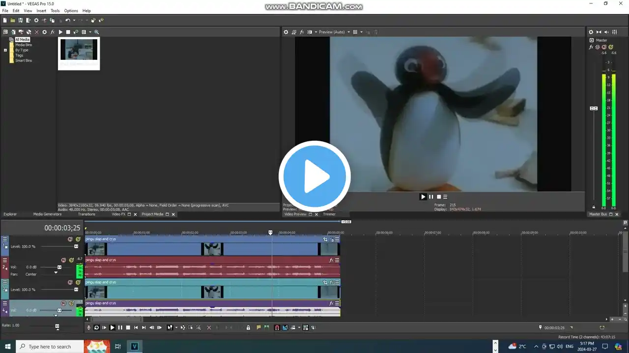Toggle Enable Snapping magnet icon
Image resolution: width=629 pixels, height=353 pixels.
pyautogui.click(x=277, y=328)
